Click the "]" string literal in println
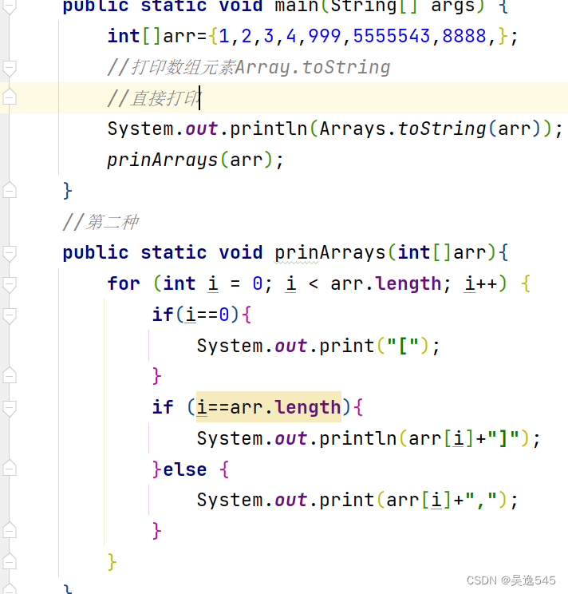This screenshot has width=568, height=594. pyautogui.click(x=503, y=438)
